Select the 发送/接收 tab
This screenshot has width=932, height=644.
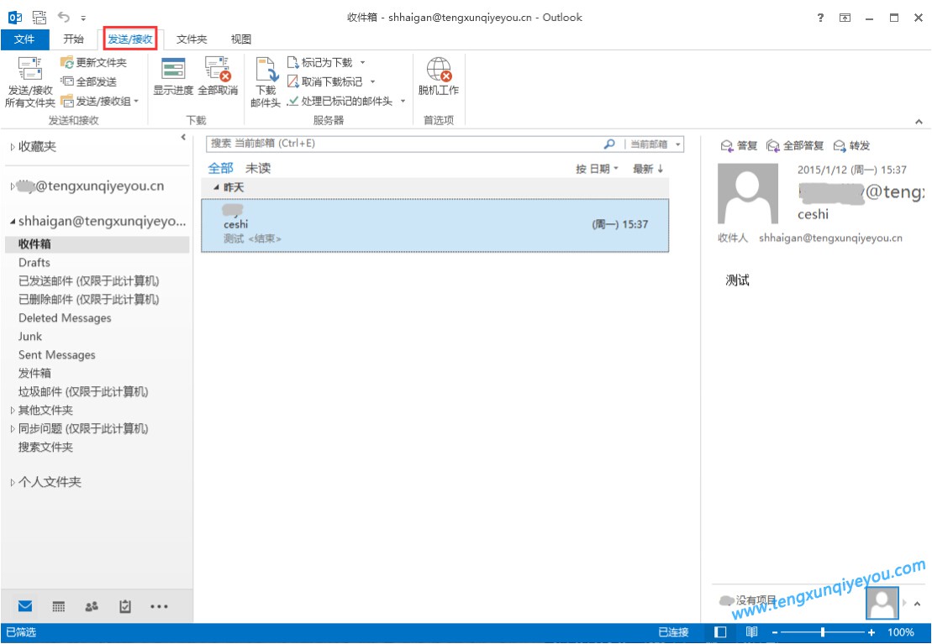pyautogui.click(x=130, y=39)
